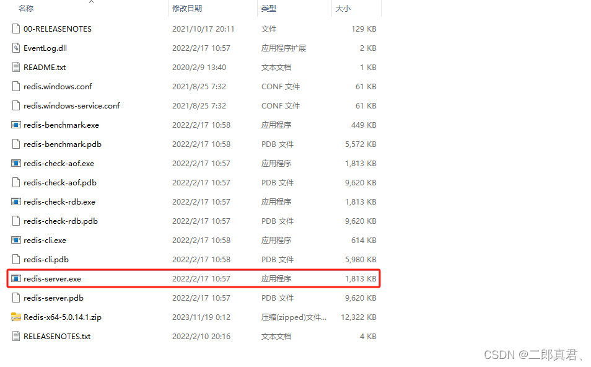The height and width of the screenshot is (367, 591).
Task: Select the file name redis-benchmark.pdb
Action: click(x=63, y=144)
